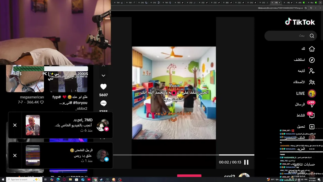Screen dimensions: 323x182
Task: Open the Windows Start menu
Action: click(x=3, y=179)
